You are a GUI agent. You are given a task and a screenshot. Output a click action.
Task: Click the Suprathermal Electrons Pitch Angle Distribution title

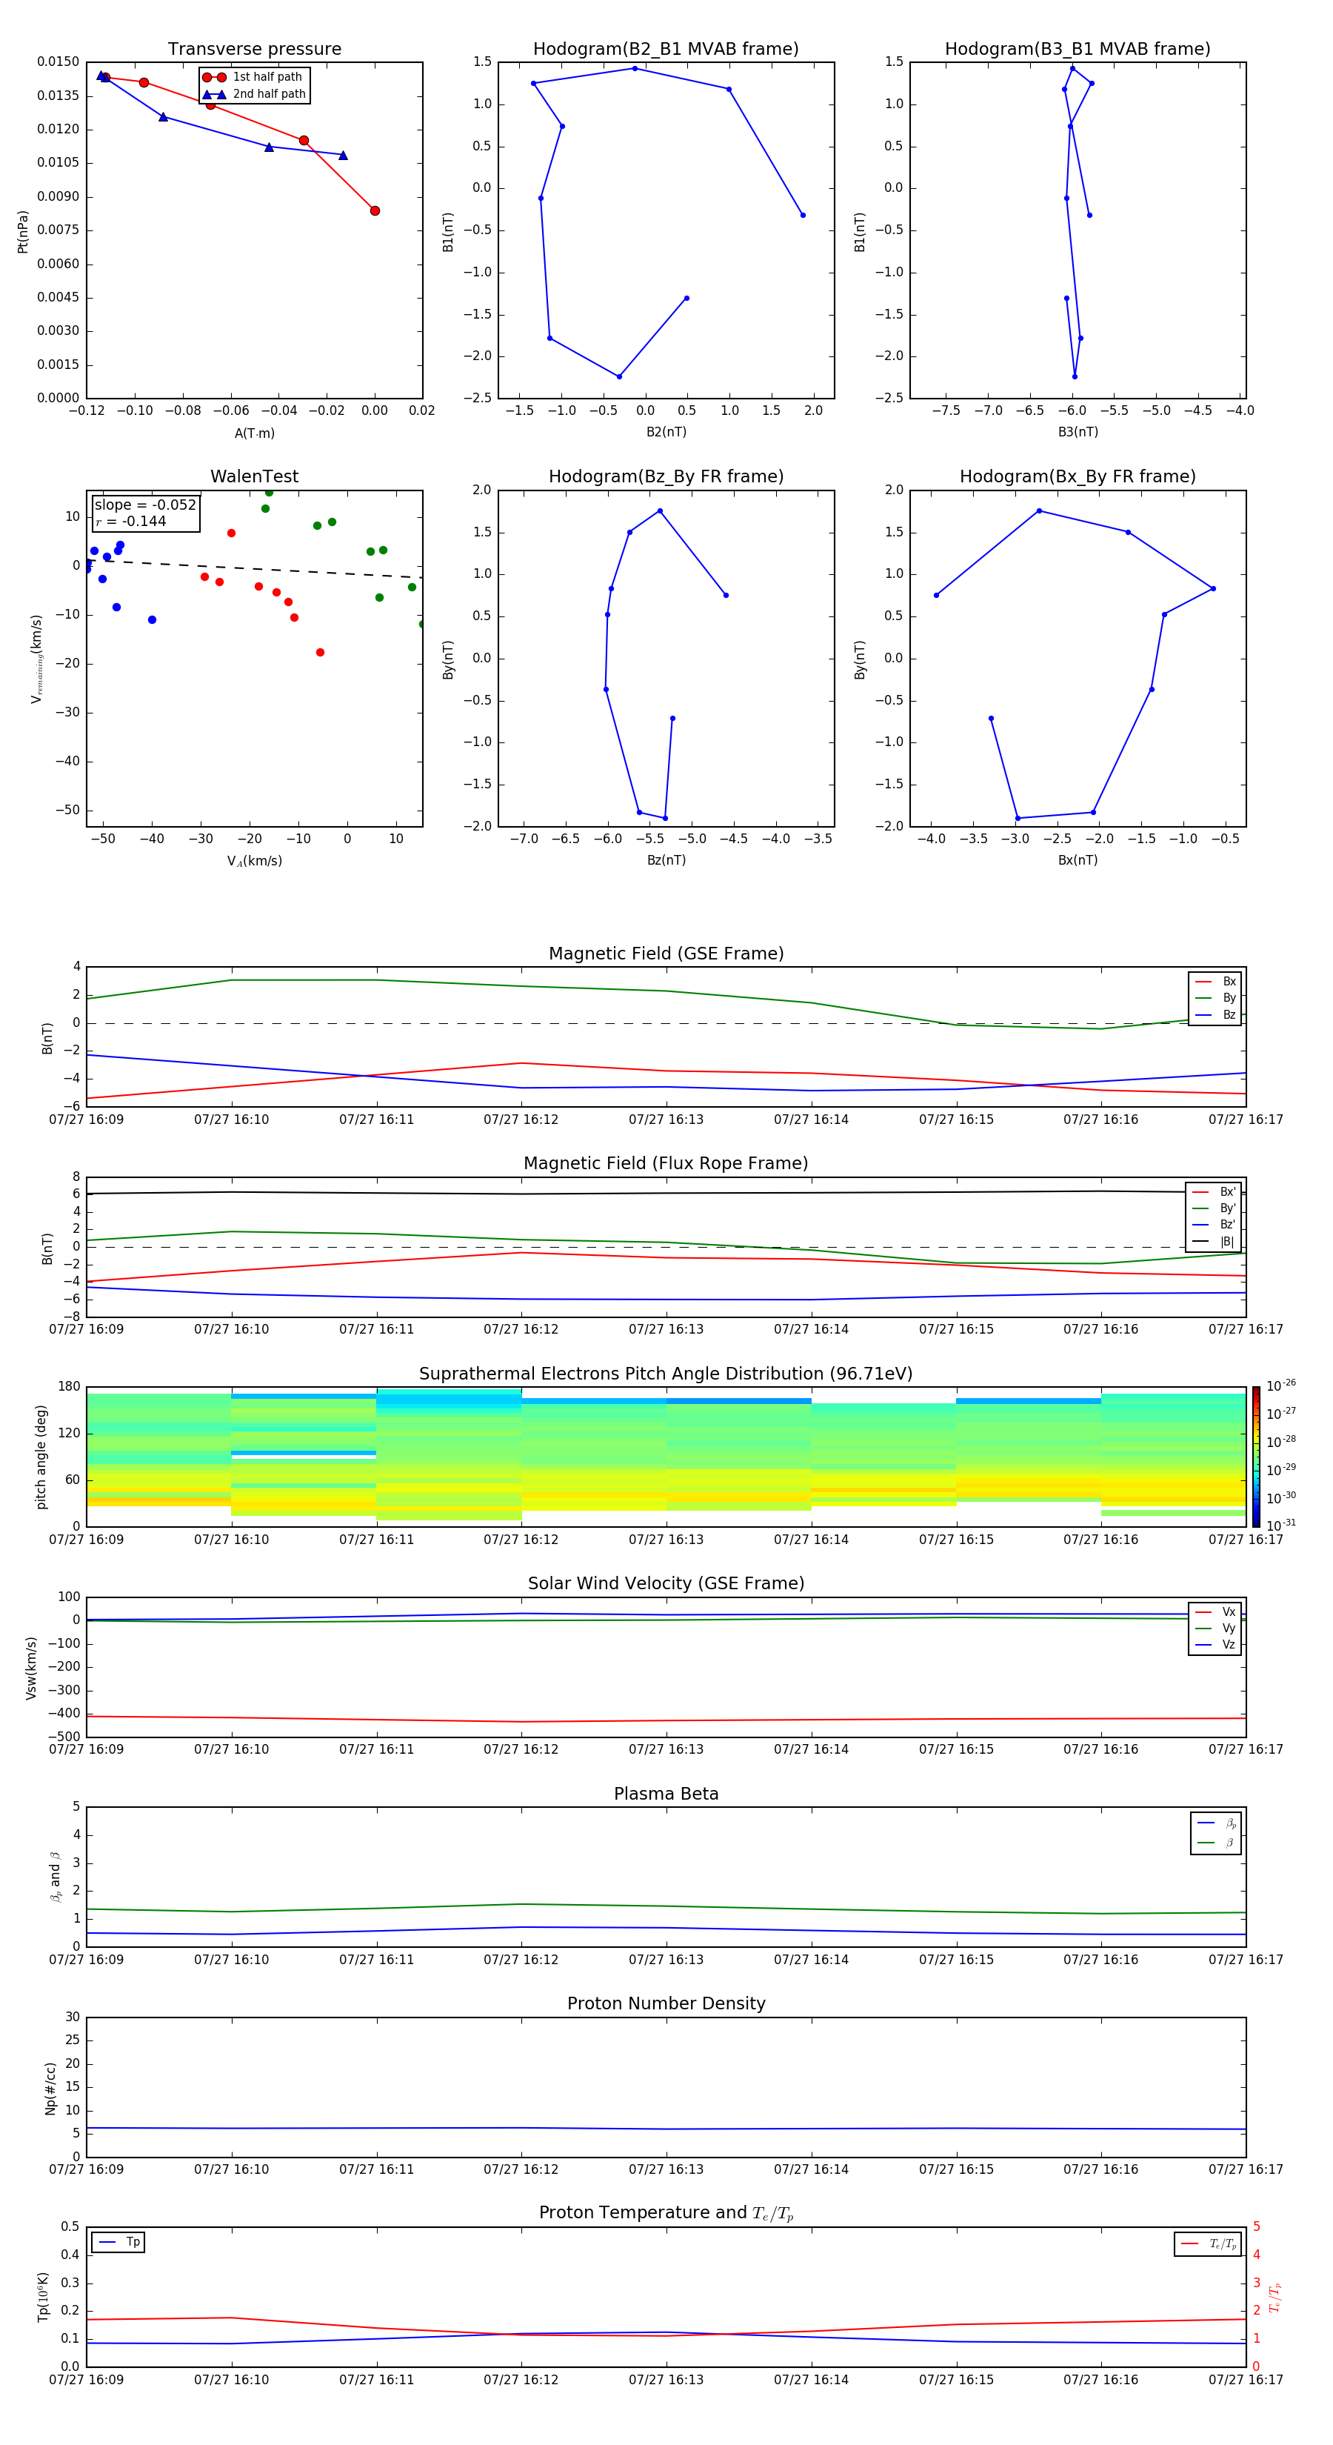(666, 1374)
